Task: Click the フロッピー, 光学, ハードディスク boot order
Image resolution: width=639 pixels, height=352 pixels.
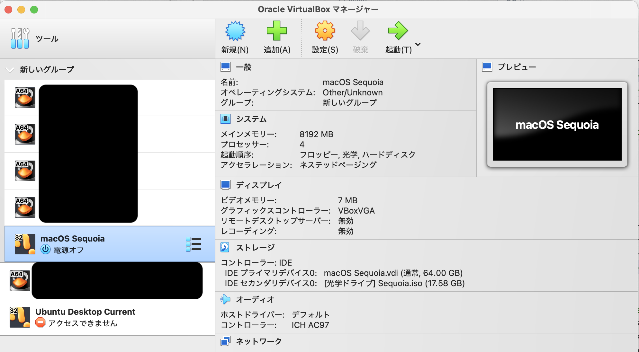Action: pyautogui.click(x=357, y=155)
